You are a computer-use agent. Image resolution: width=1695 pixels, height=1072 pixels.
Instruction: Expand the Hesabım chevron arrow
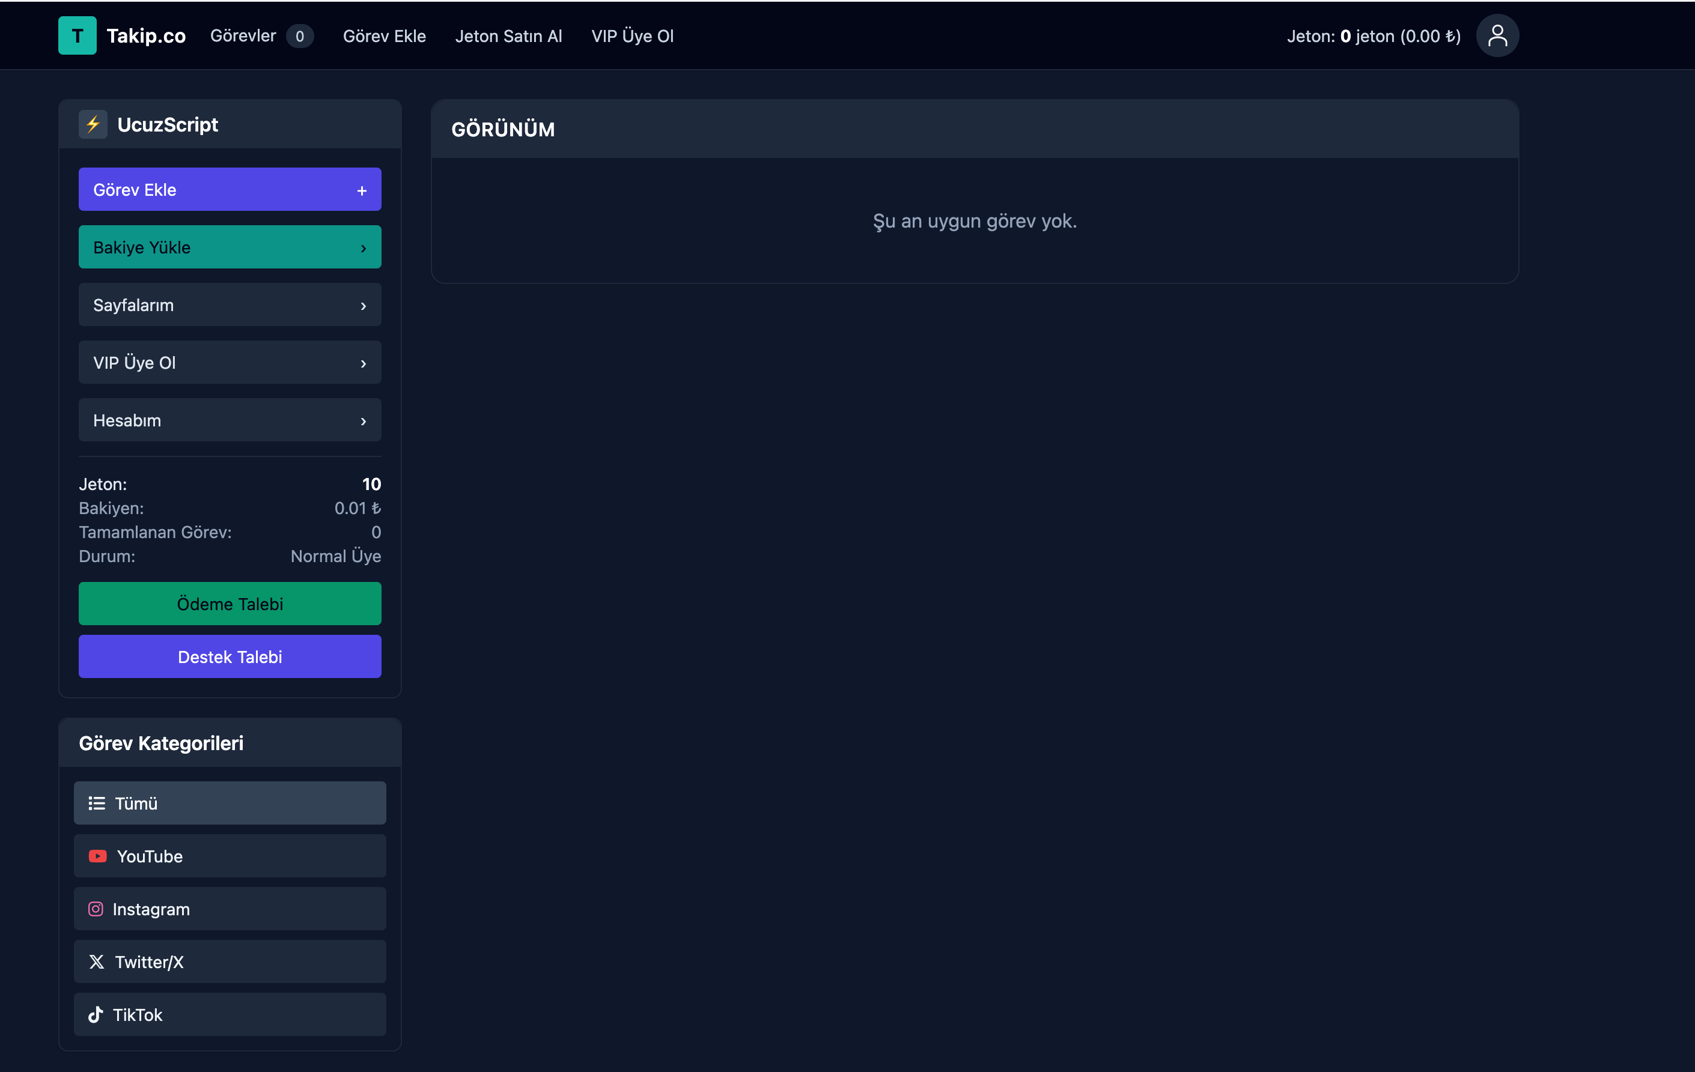pos(363,422)
